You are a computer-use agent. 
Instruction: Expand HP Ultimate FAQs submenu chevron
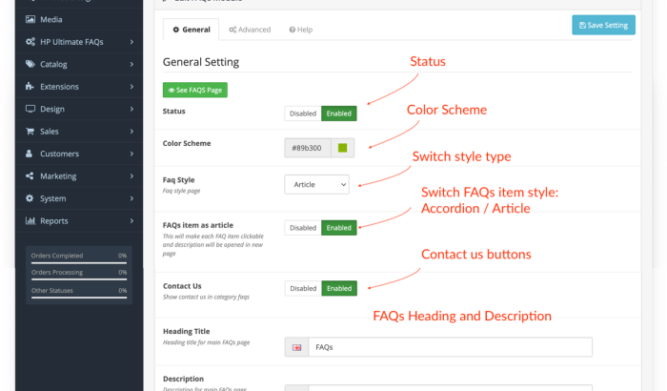(131, 42)
